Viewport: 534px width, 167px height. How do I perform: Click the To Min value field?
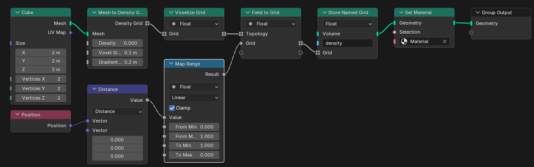tap(194, 146)
